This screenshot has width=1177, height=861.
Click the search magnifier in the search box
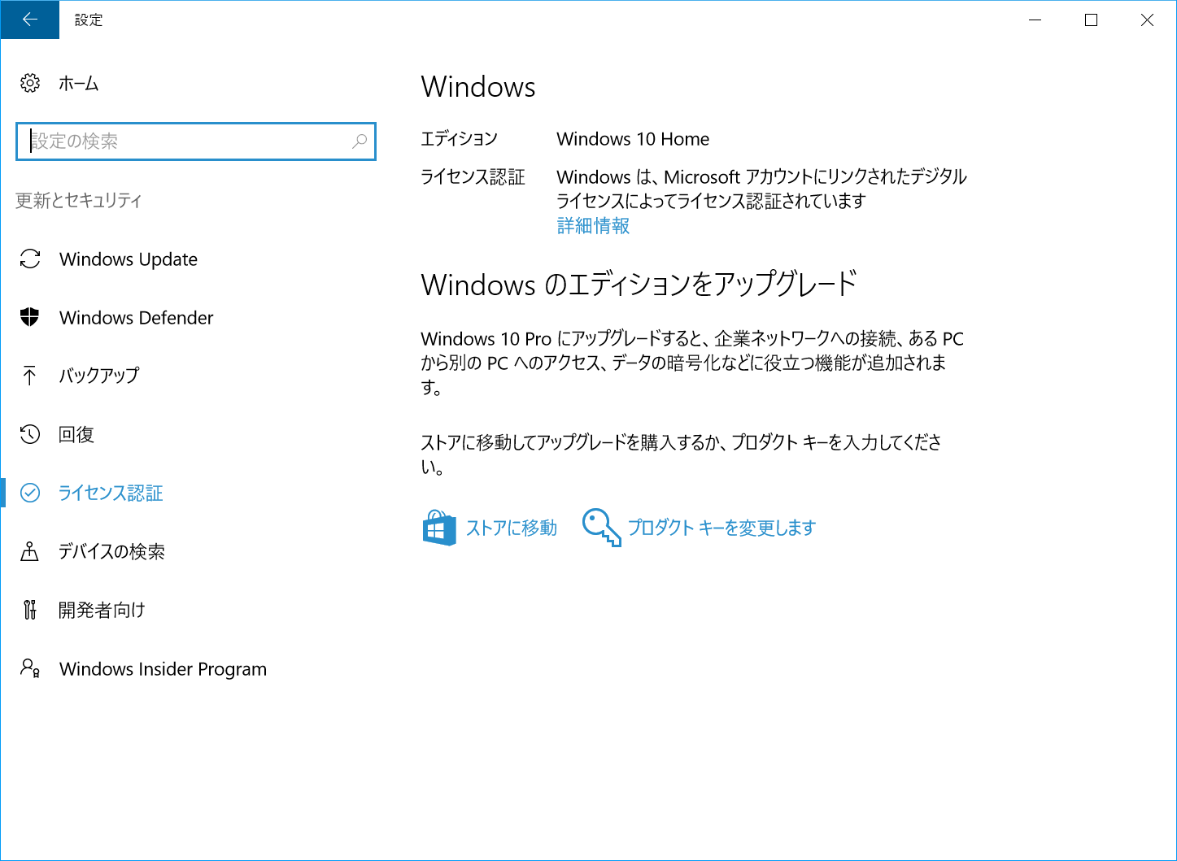tap(359, 141)
